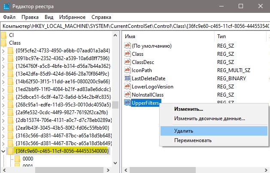Open the Справка menu
The height and width of the screenshot is (173, 270).
[101, 17]
